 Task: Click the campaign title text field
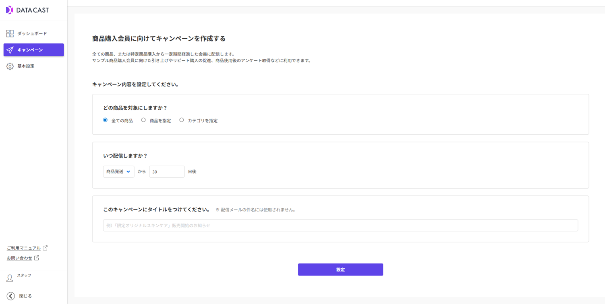(x=340, y=226)
